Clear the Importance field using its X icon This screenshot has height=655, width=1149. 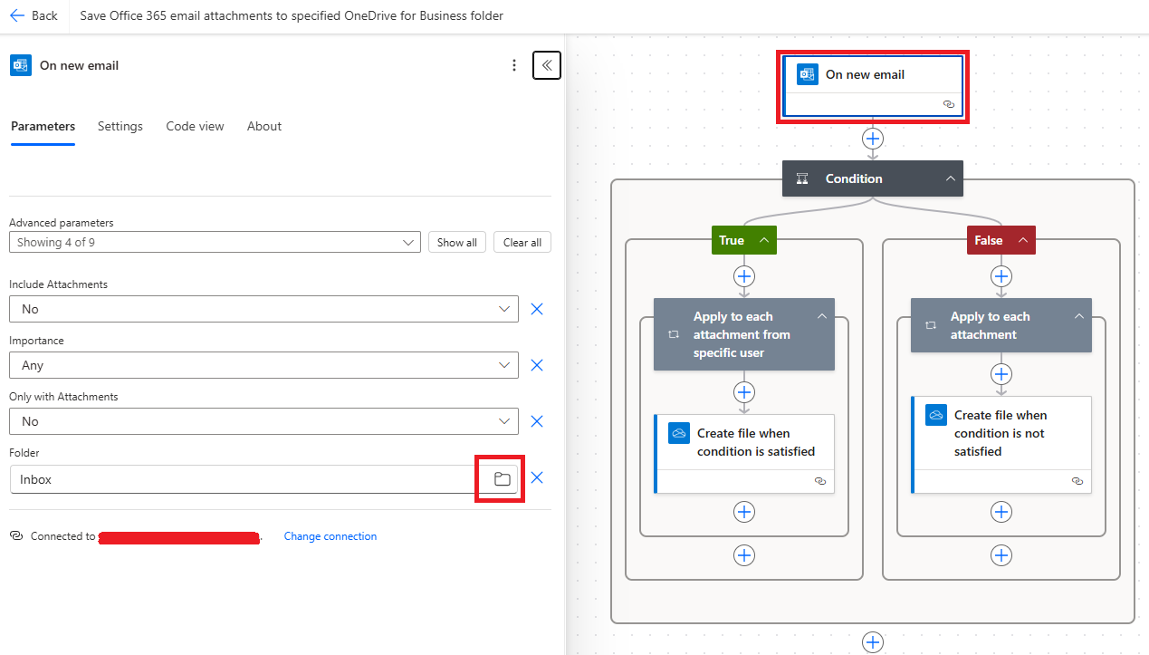(536, 365)
